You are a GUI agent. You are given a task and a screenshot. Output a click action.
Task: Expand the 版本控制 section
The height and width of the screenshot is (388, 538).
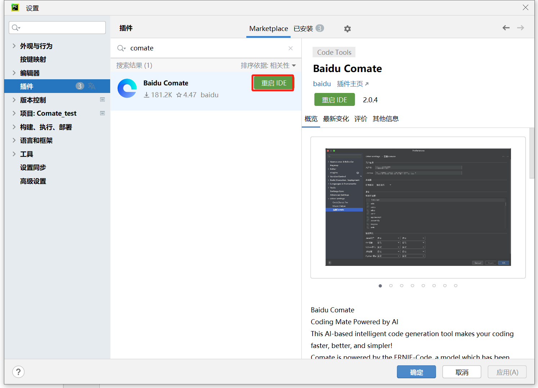pyautogui.click(x=14, y=100)
